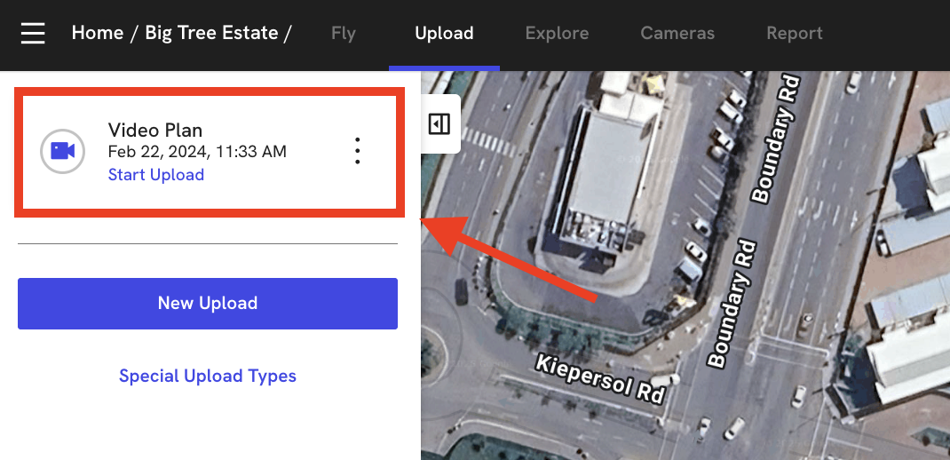The height and width of the screenshot is (460, 950).
Task: Open the Big Tree Estate breadcrumb
Action: pos(211,34)
